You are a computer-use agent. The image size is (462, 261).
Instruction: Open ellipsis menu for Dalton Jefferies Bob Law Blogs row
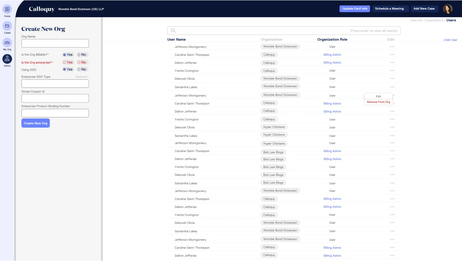[392, 159]
